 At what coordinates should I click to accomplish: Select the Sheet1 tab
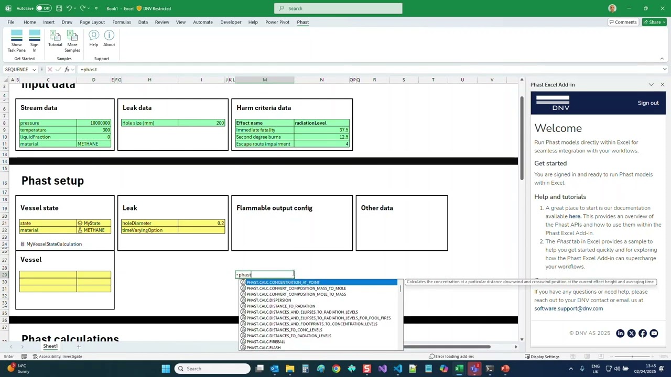click(50, 347)
